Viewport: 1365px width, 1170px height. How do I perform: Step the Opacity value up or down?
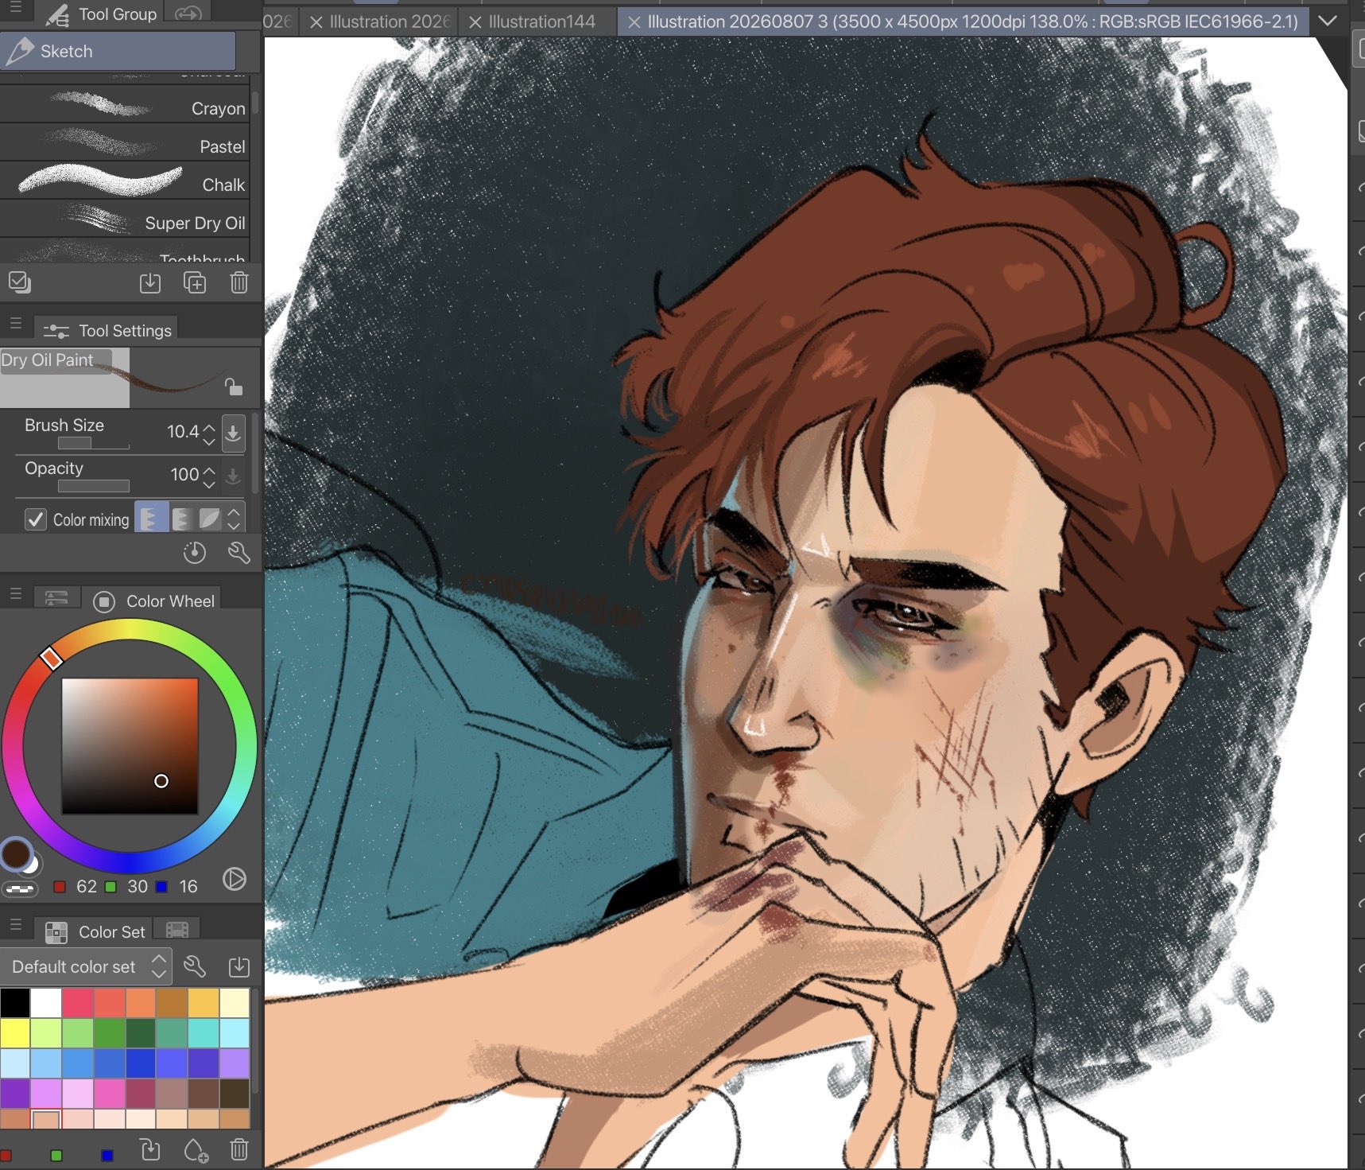coord(209,476)
